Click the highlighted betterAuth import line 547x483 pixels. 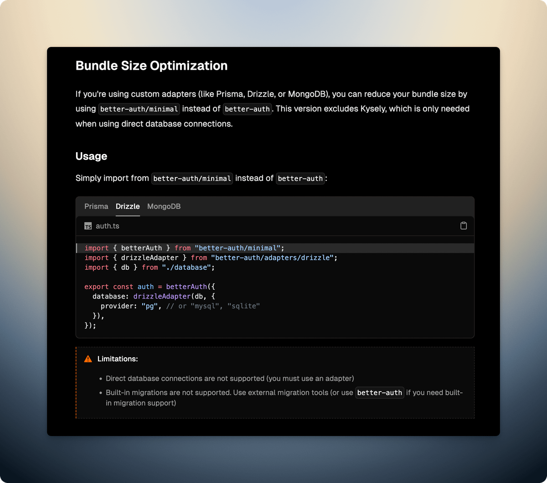(184, 248)
